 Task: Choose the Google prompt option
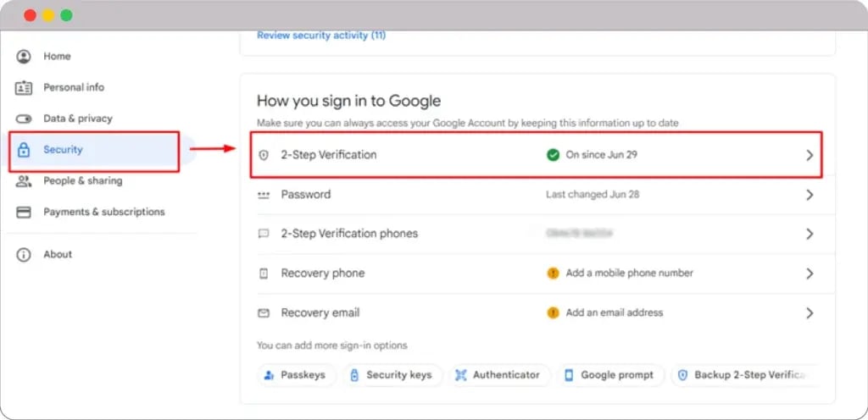click(x=609, y=375)
